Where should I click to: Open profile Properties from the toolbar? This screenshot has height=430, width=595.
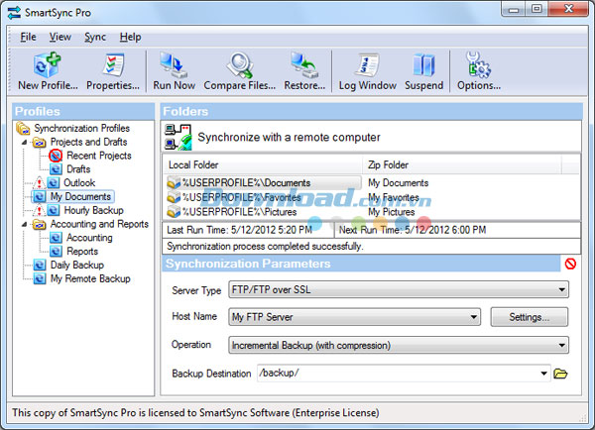pos(112,70)
